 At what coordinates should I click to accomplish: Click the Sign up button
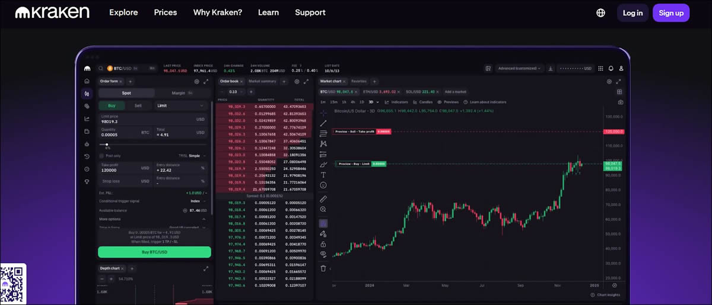point(670,12)
